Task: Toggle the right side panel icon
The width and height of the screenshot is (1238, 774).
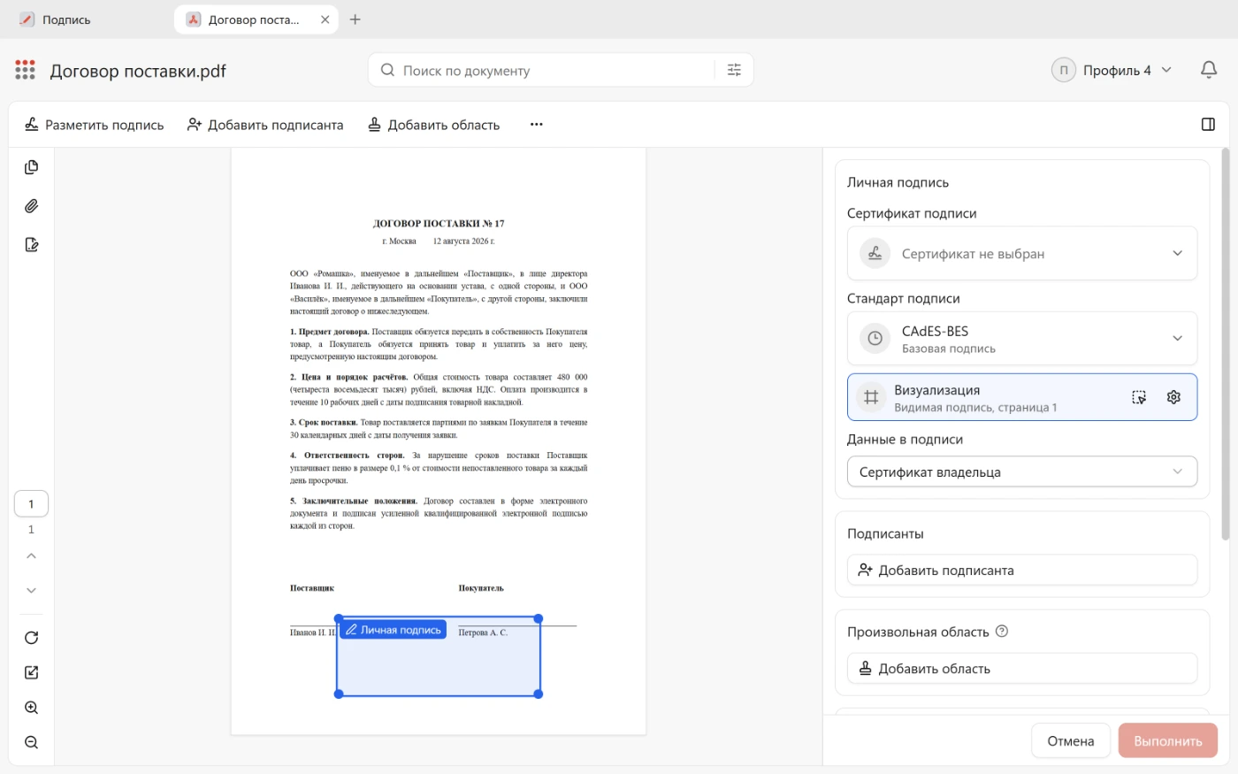Action: coord(1208,125)
